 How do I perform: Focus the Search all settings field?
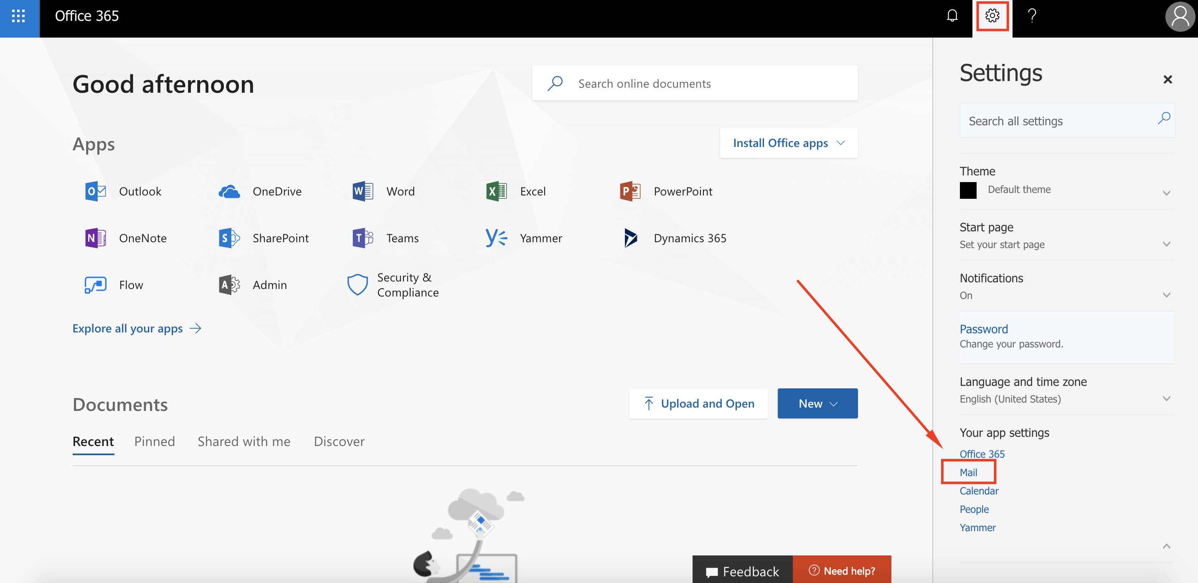[x=1066, y=121]
